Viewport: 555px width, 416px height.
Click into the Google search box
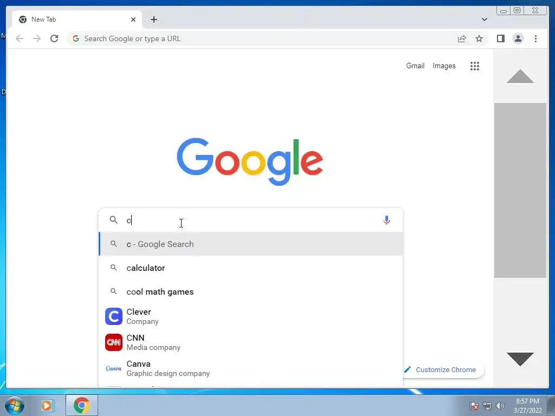(251, 220)
